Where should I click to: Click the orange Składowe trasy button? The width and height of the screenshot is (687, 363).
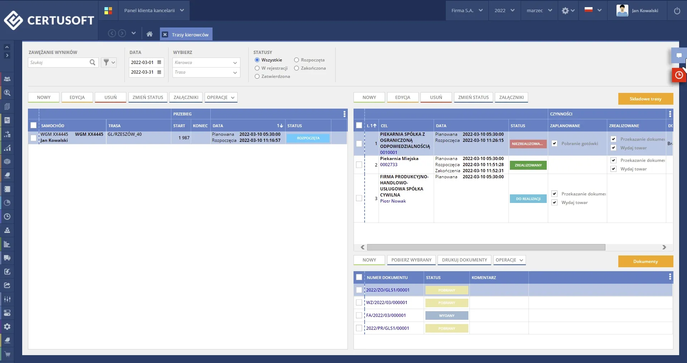[x=645, y=99]
